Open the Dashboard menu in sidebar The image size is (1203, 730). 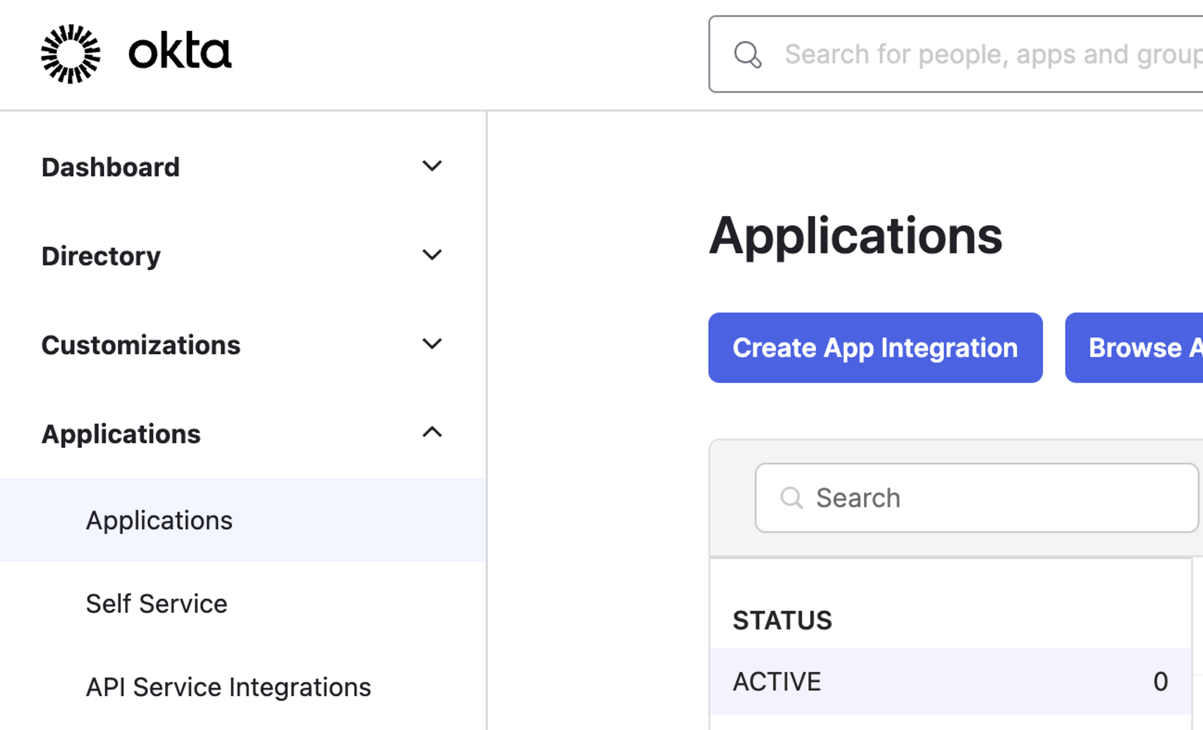pyautogui.click(x=111, y=167)
